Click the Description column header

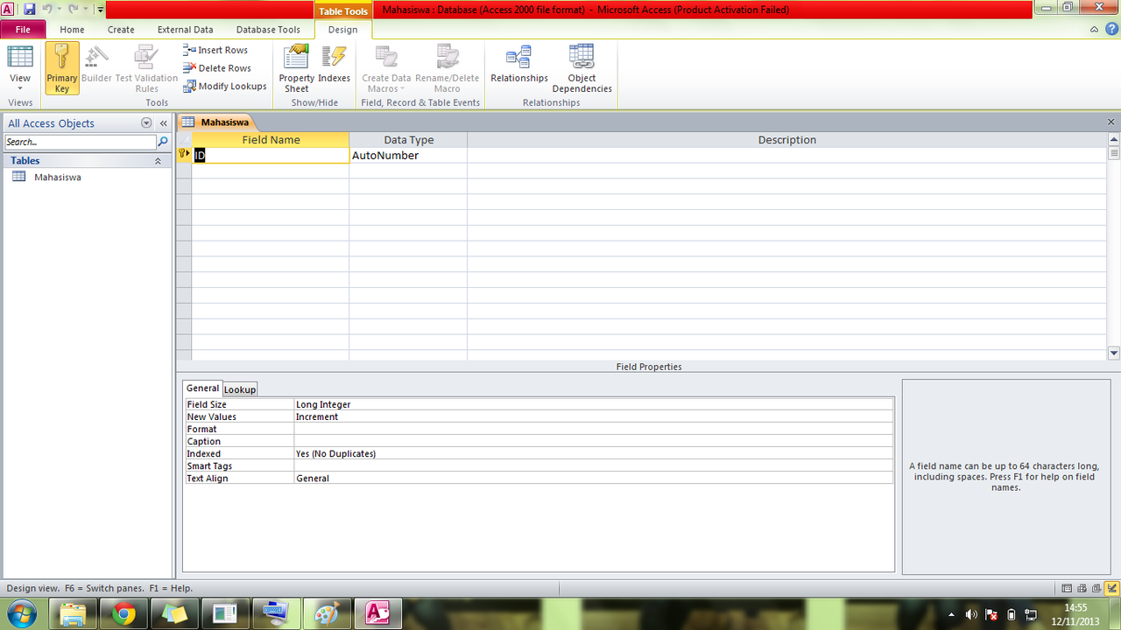point(786,140)
